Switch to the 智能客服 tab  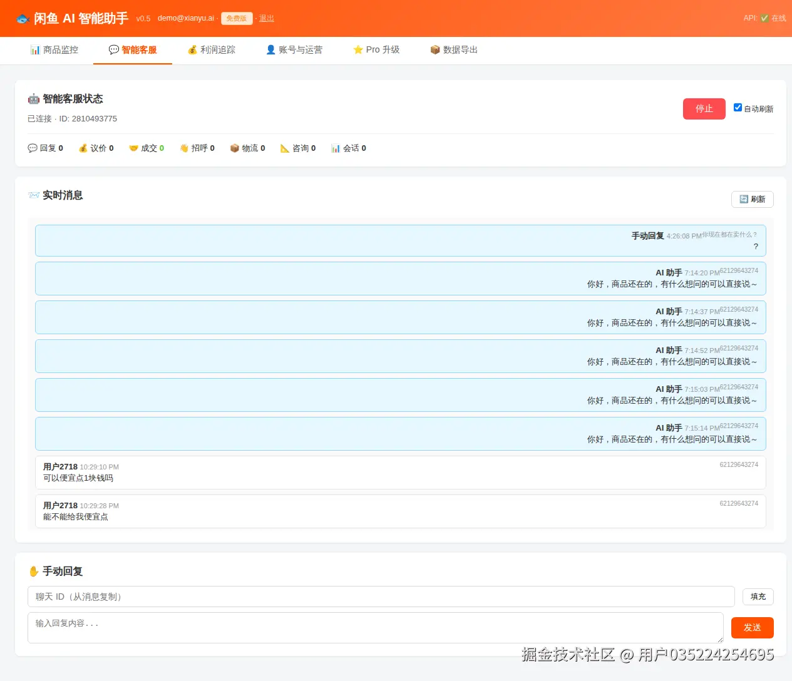(133, 50)
